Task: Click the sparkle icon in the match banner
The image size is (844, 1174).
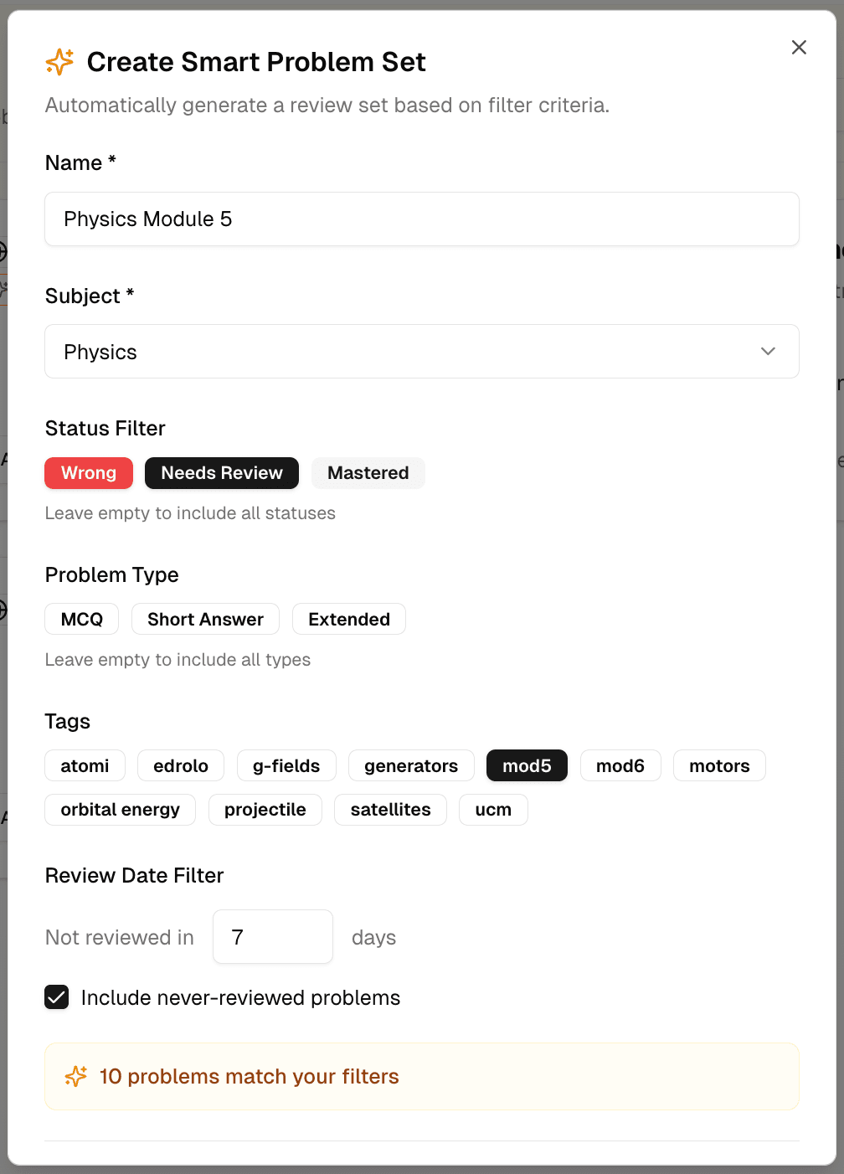Action: (76, 1076)
